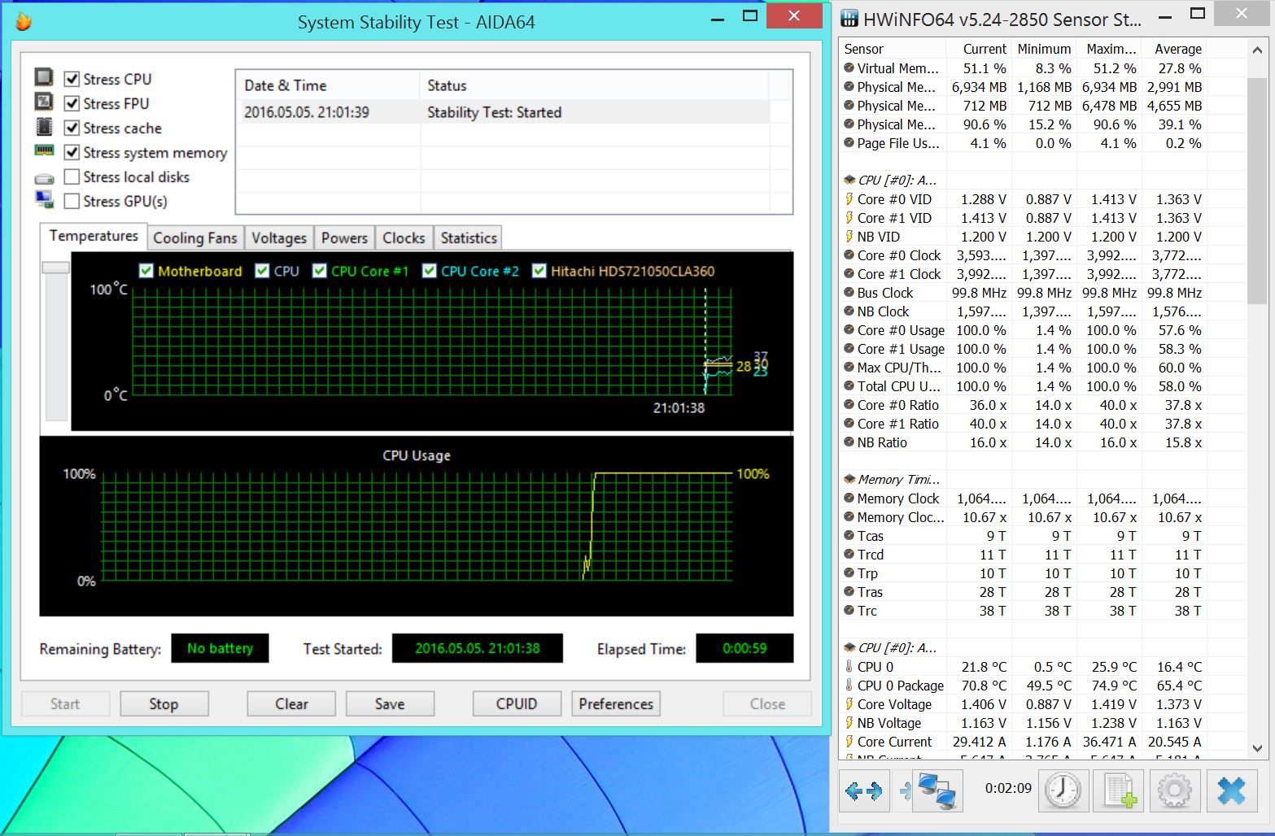This screenshot has width=1275, height=836.
Task: Select the Memory Clock sensor row
Action: pyautogui.click(x=1023, y=499)
